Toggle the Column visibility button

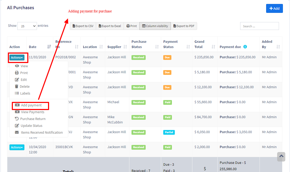tap(155, 26)
